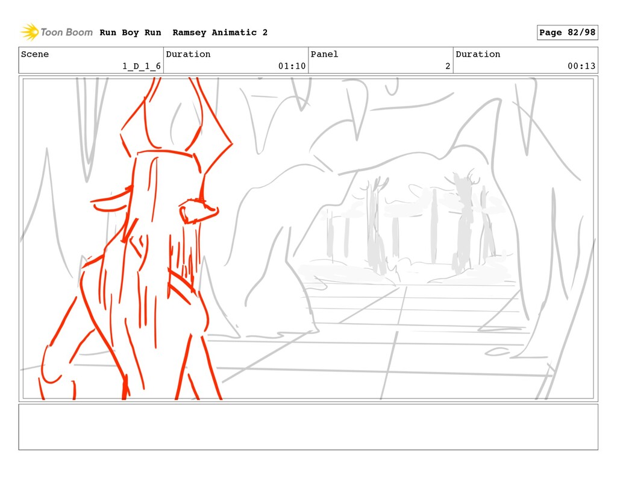
Task: Select the 'Toon Boom' logo text
Action: (66, 33)
